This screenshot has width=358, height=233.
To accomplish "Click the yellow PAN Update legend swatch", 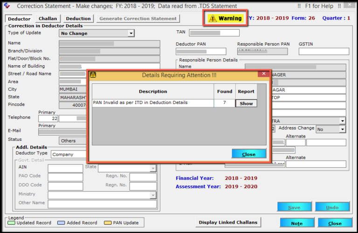I will pos(108,223).
